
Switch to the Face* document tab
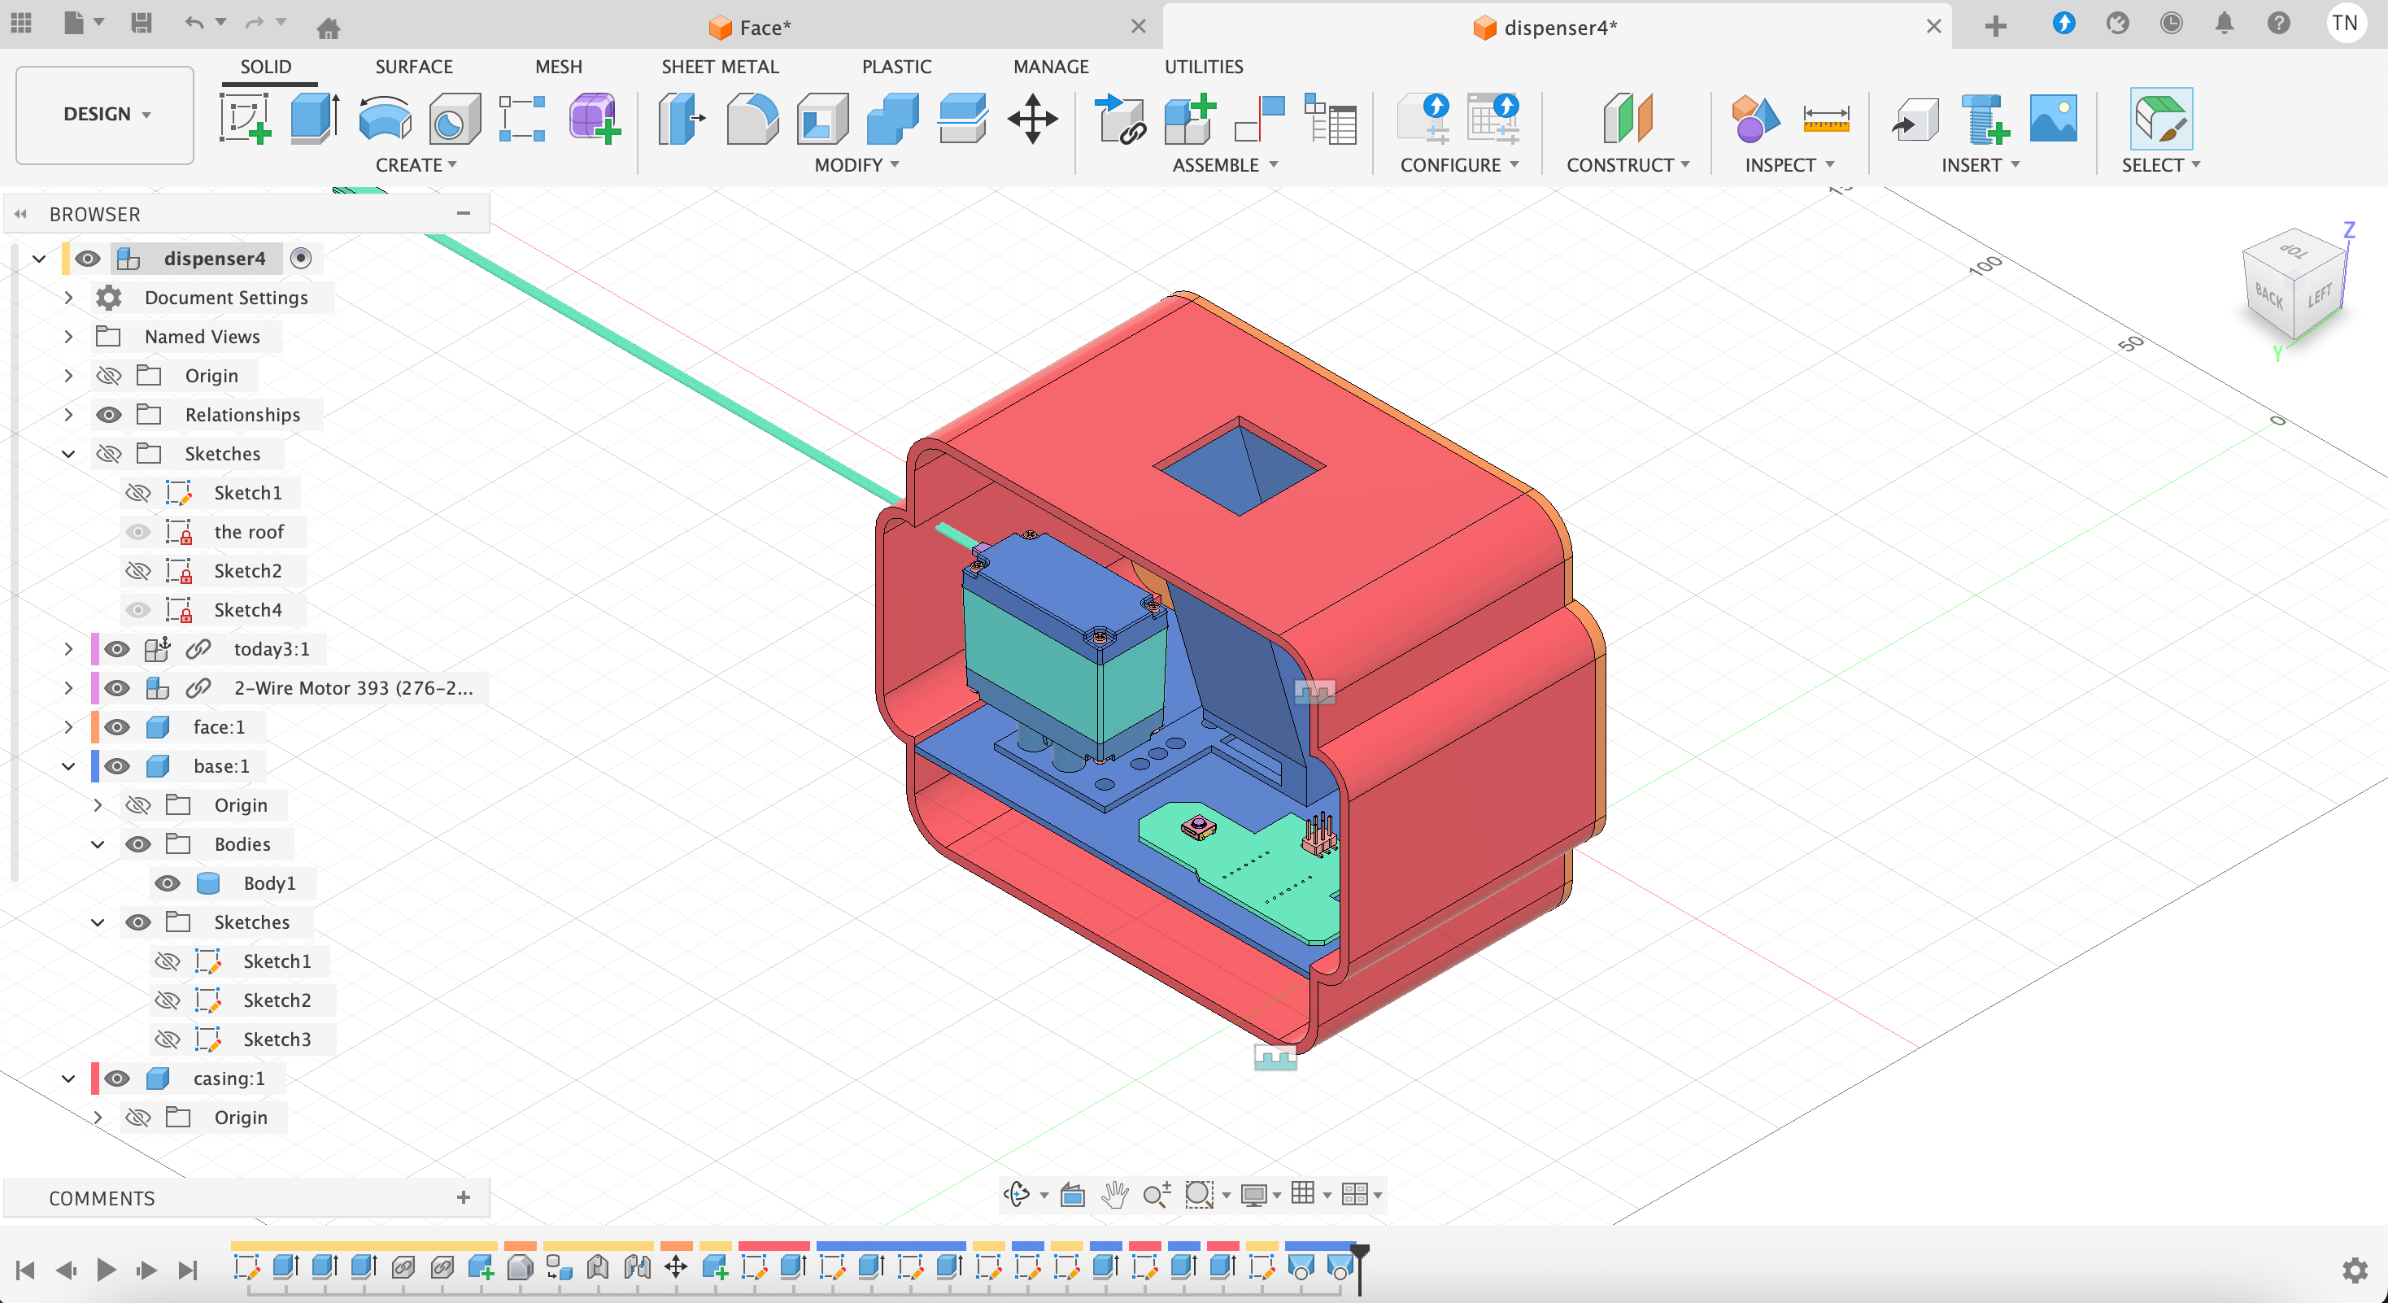[x=764, y=28]
